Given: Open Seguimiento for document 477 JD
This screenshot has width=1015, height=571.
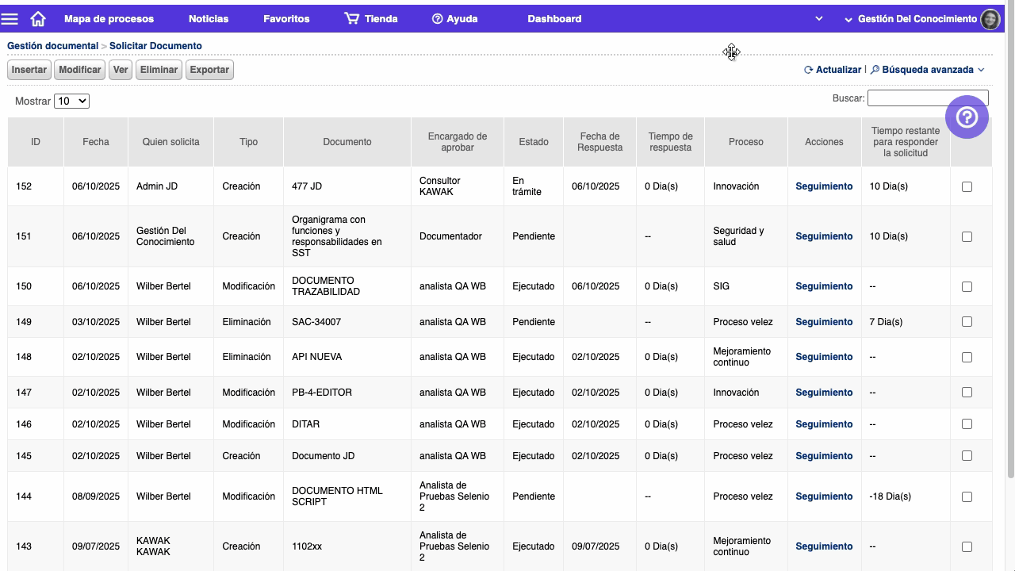Looking at the screenshot, I should click(x=824, y=186).
